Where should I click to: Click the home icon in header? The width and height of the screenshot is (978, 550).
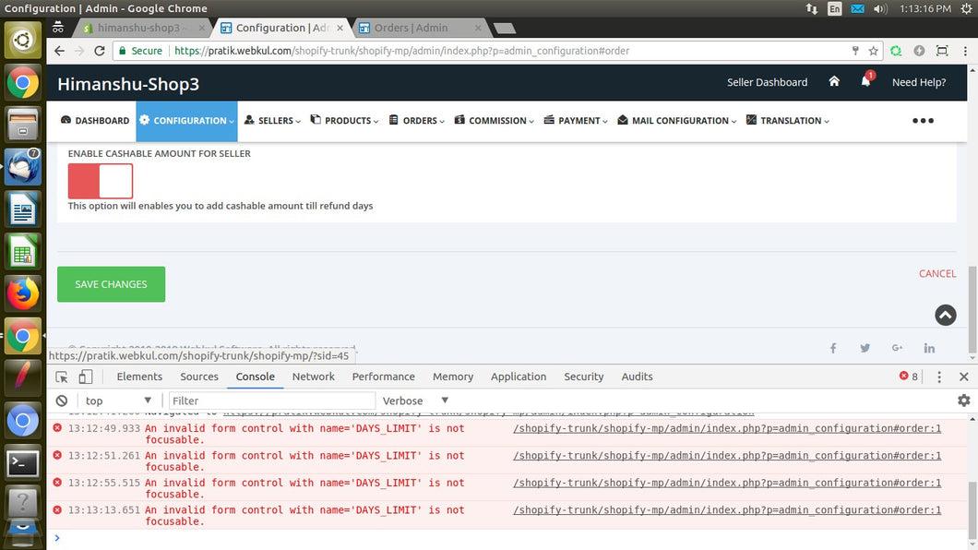click(x=834, y=81)
